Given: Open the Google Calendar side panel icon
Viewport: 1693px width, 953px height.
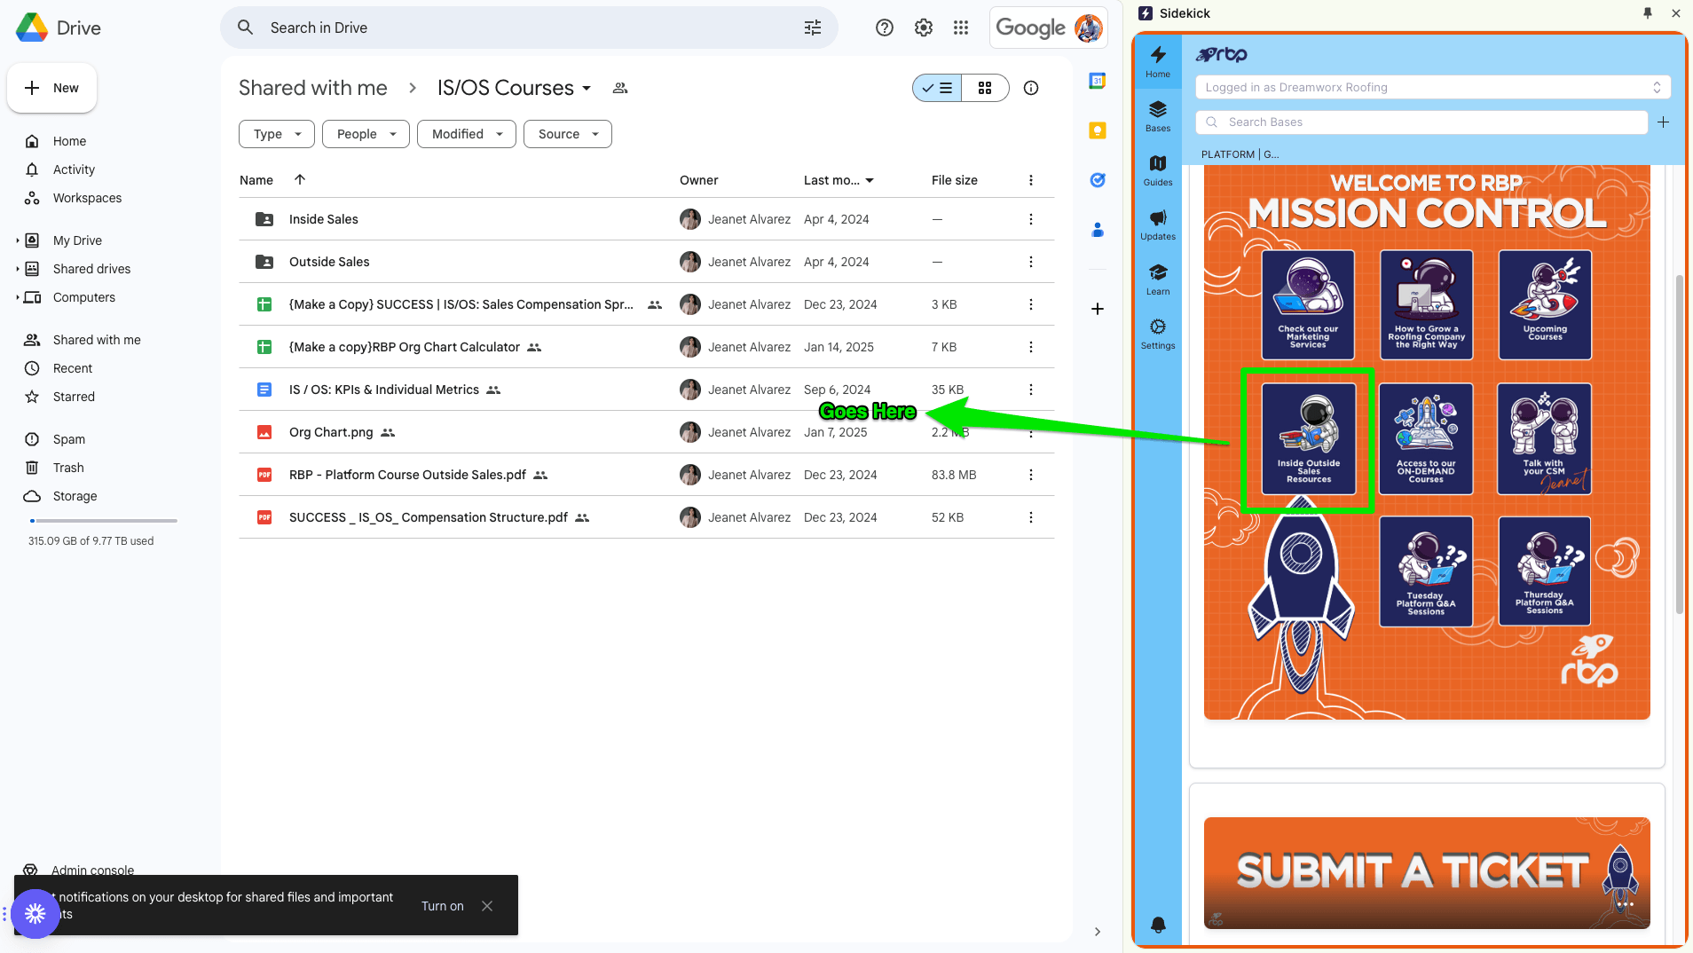Looking at the screenshot, I should 1097,81.
